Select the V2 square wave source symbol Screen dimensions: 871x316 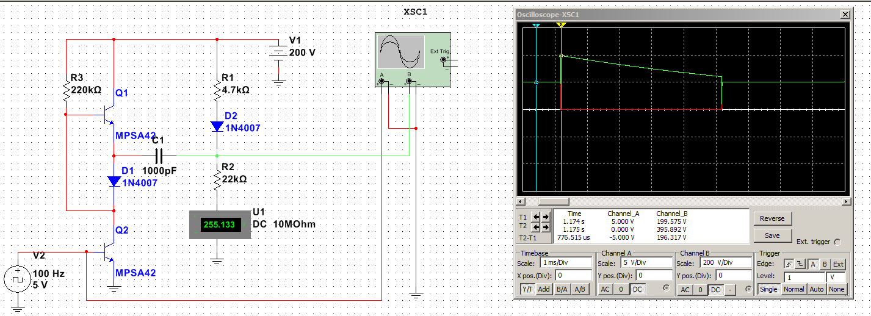(18, 279)
